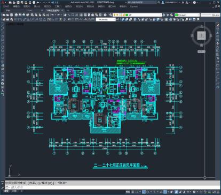Toggle the Grid display in status bar
The image size is (221, 195).
point(132,192)
